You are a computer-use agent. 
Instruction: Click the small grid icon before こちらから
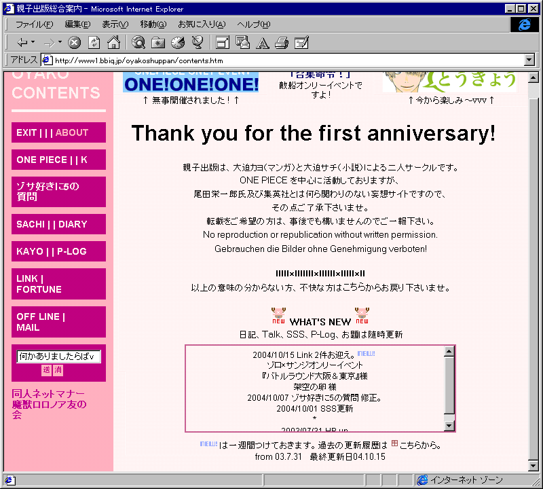pos(394,443)
